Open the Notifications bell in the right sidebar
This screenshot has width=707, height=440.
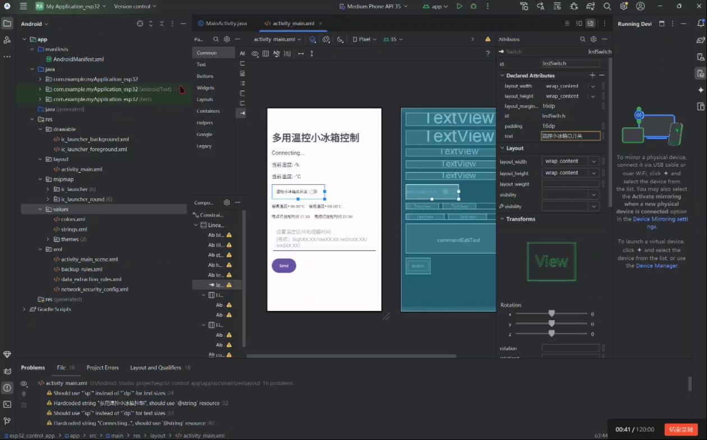(x=700, y=23)
